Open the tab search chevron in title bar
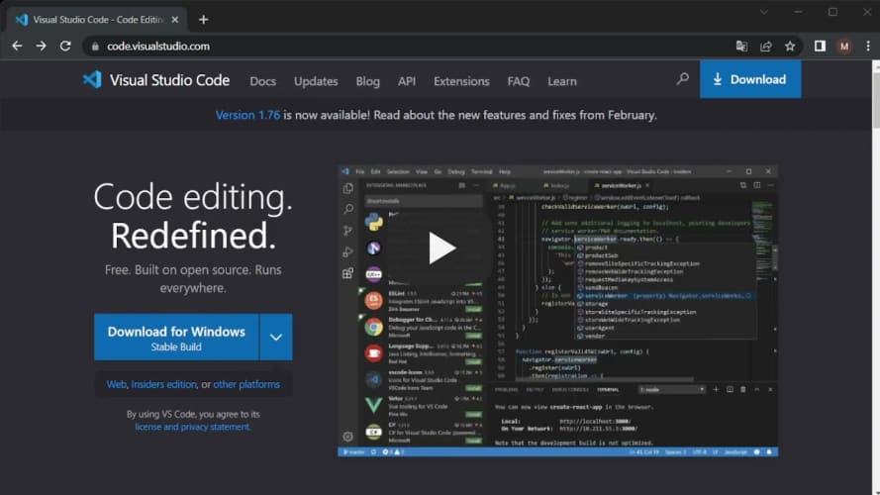Image resolution: width=880 pixels, height=495 pixels. point(764,12)
